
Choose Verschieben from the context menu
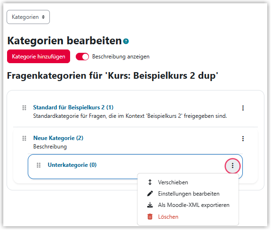[x=188, y=182]
